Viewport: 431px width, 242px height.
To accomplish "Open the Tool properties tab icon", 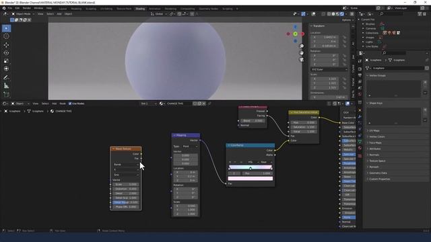I will pyautogui.click(x=360, y=61).
